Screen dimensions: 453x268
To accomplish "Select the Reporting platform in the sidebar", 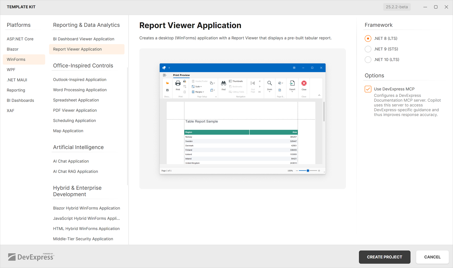I will click(x=16, y=90).
